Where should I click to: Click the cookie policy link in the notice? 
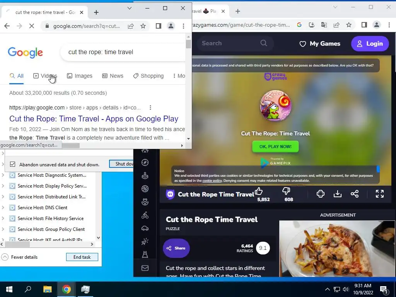tap(212, 181)
